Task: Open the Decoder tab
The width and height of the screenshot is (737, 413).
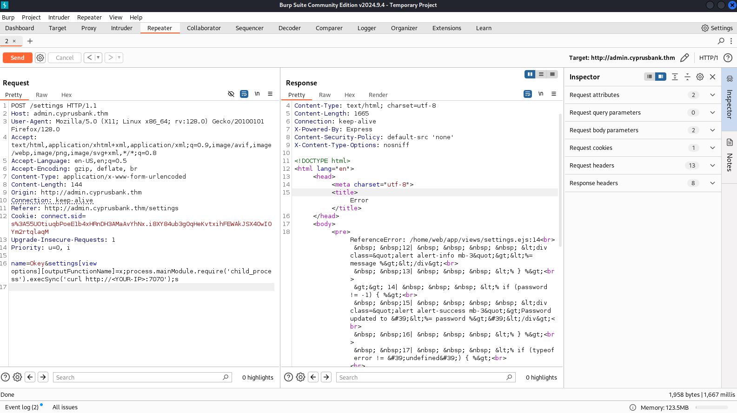Action: 290,28
